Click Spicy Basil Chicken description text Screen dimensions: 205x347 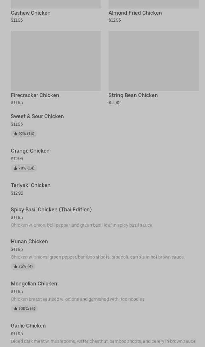click(81, 225)
